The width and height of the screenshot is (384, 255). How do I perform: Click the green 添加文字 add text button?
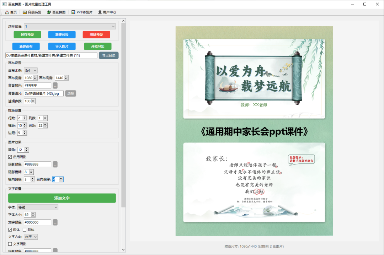pos(62,197)
